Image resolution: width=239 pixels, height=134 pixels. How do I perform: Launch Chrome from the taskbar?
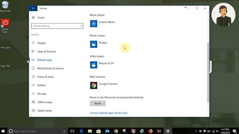click(x=116, y=131)
